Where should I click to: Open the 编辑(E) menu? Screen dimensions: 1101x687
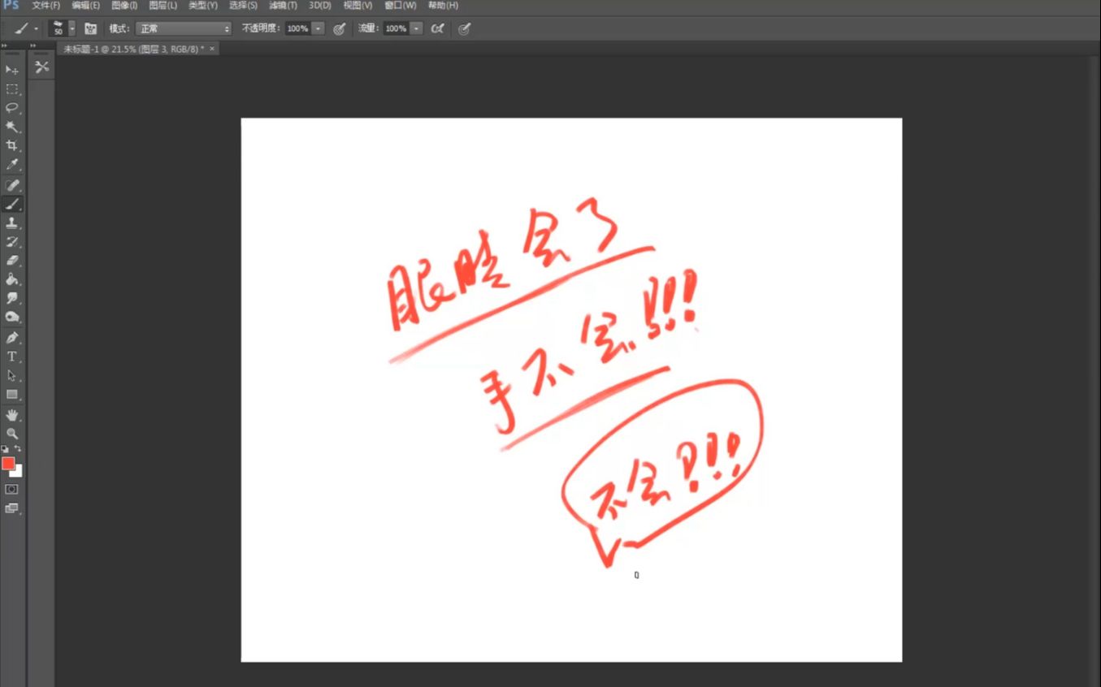pos(86,6)
